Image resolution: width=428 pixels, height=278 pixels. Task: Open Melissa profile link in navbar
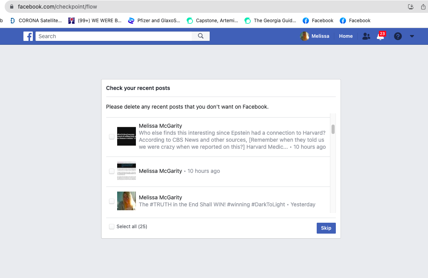click(x=315, y=36)
